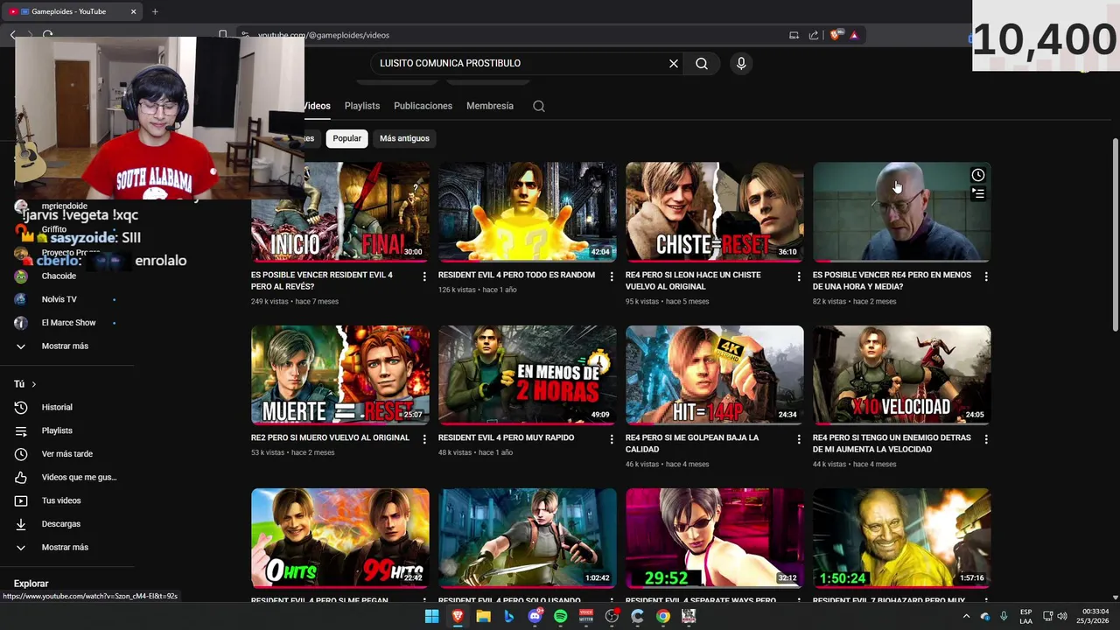Open three-dot menu for ME GOLPEAN BAJA LA CALIDAD
1120x630 pixels.
[799, 439]
